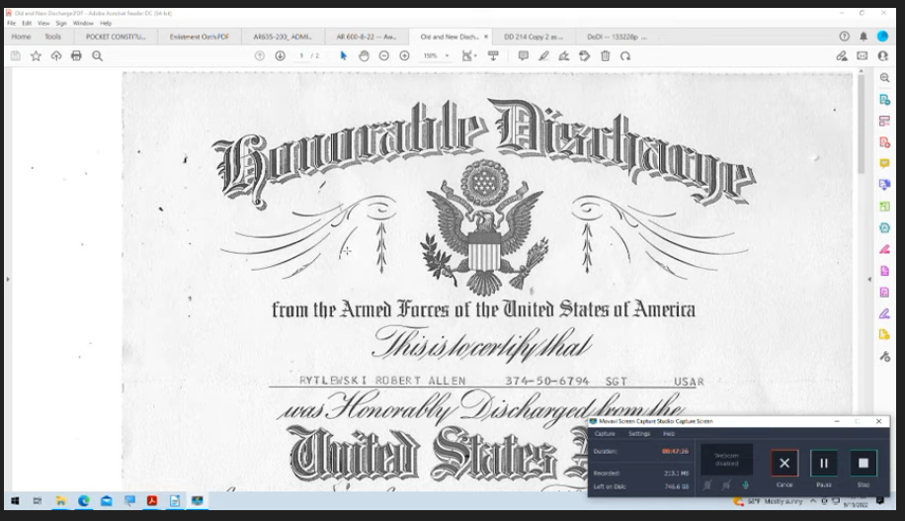Click the share link icon
Viewport: 905px width, 521px height.
pyautogui.click(x=842, y=56)
